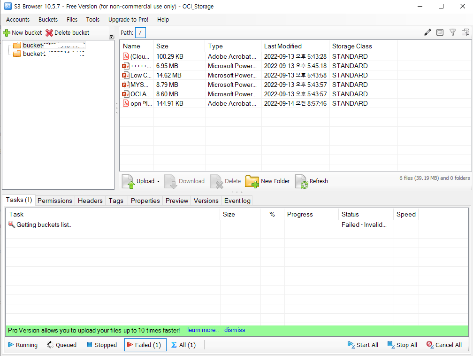The image size is (473, 356).
Task: Click the New Folder icon
Action: (x=252, y=181)
